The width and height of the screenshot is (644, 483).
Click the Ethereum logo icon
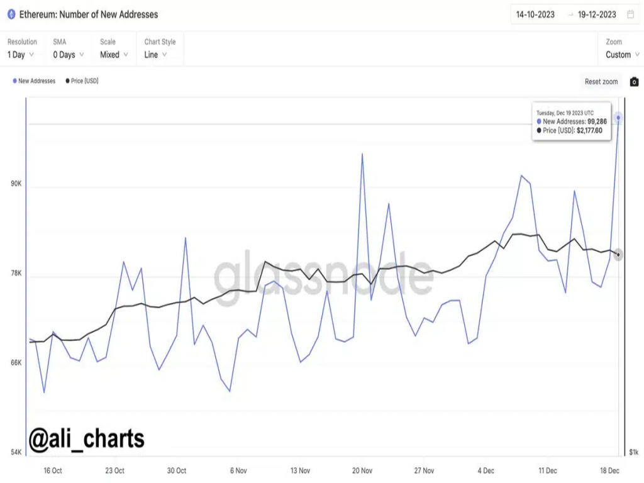(11, 14)
